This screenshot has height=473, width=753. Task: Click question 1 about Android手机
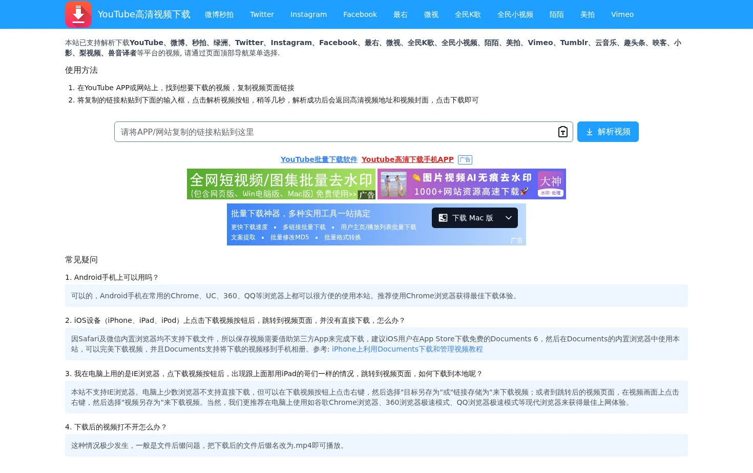(112, 277)
